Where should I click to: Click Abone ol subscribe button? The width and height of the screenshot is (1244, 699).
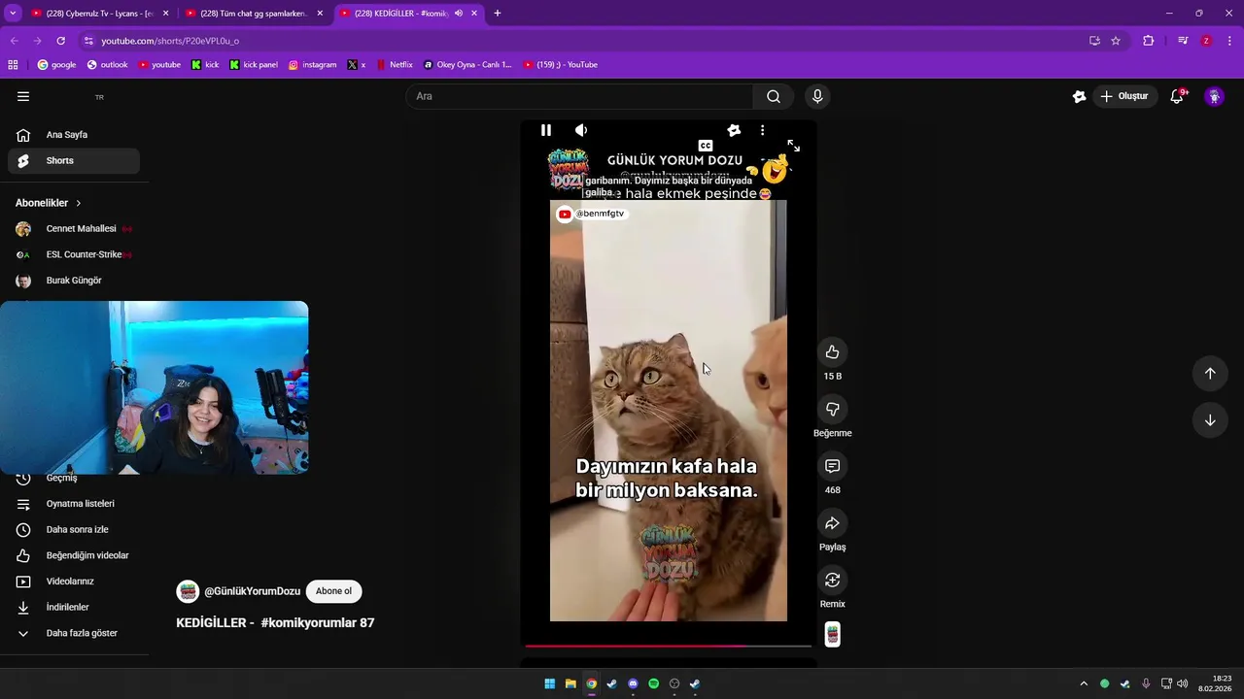[x=333, y=591]
